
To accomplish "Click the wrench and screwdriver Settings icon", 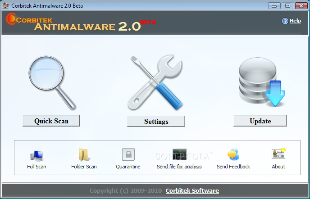I will coord(155,82).
